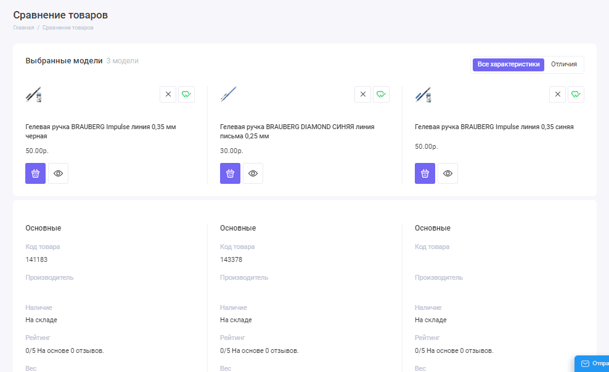Quick view DIAMOND pen via eye icon
Screen dimensions: 609x372
pos(253,173)
